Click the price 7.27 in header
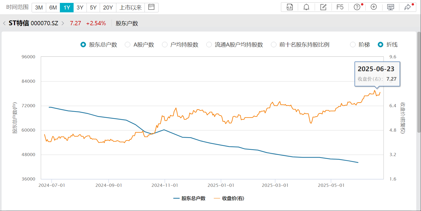The image size is (421, 211). tap(75, 23)
